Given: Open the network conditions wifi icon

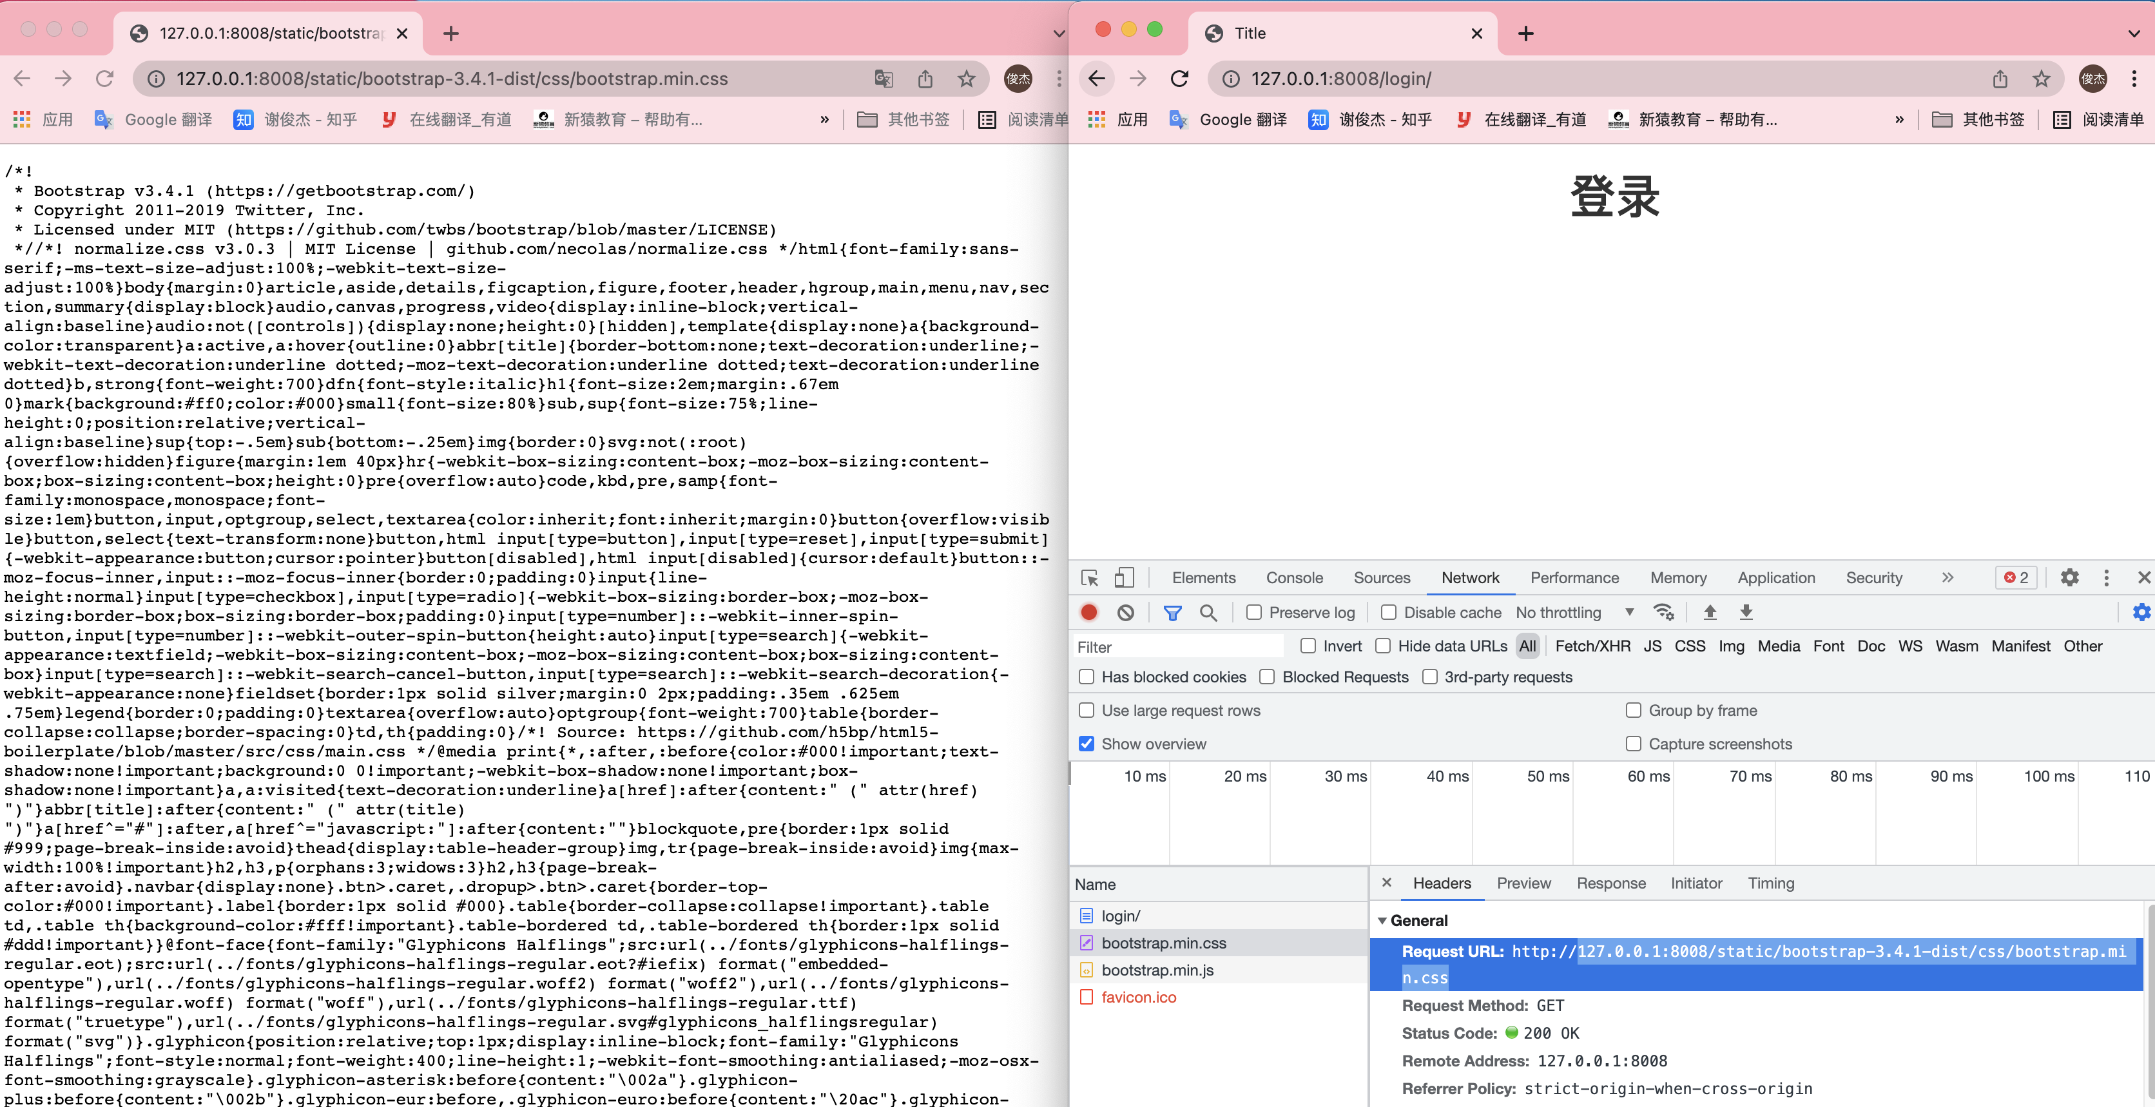Looking at the screenshot, I should pyautogui.click(x=1663, y=613).
